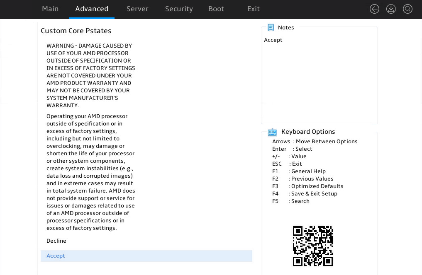
Task: Choose Accept for Custom Core Pstates
Action: click(146, 256)
